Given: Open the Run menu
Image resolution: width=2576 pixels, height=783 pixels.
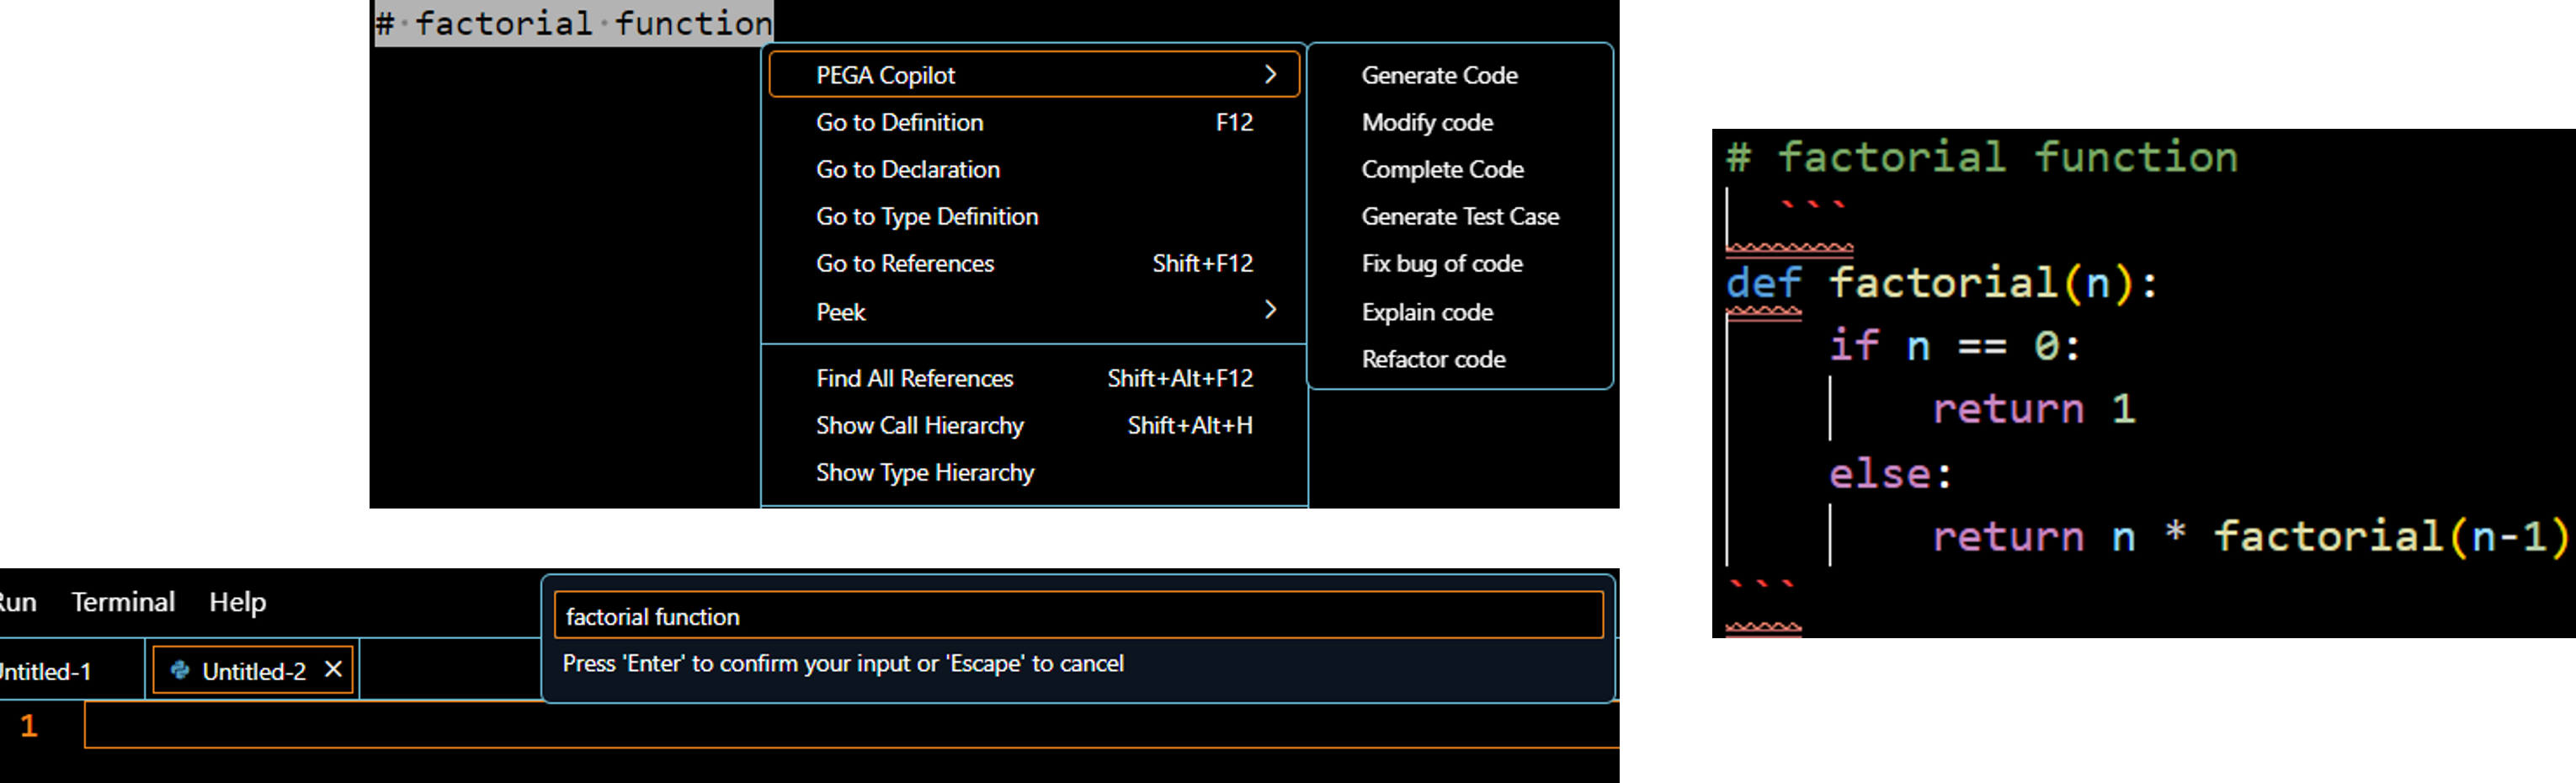Looking at the screenshot, I should click(17, 602).
